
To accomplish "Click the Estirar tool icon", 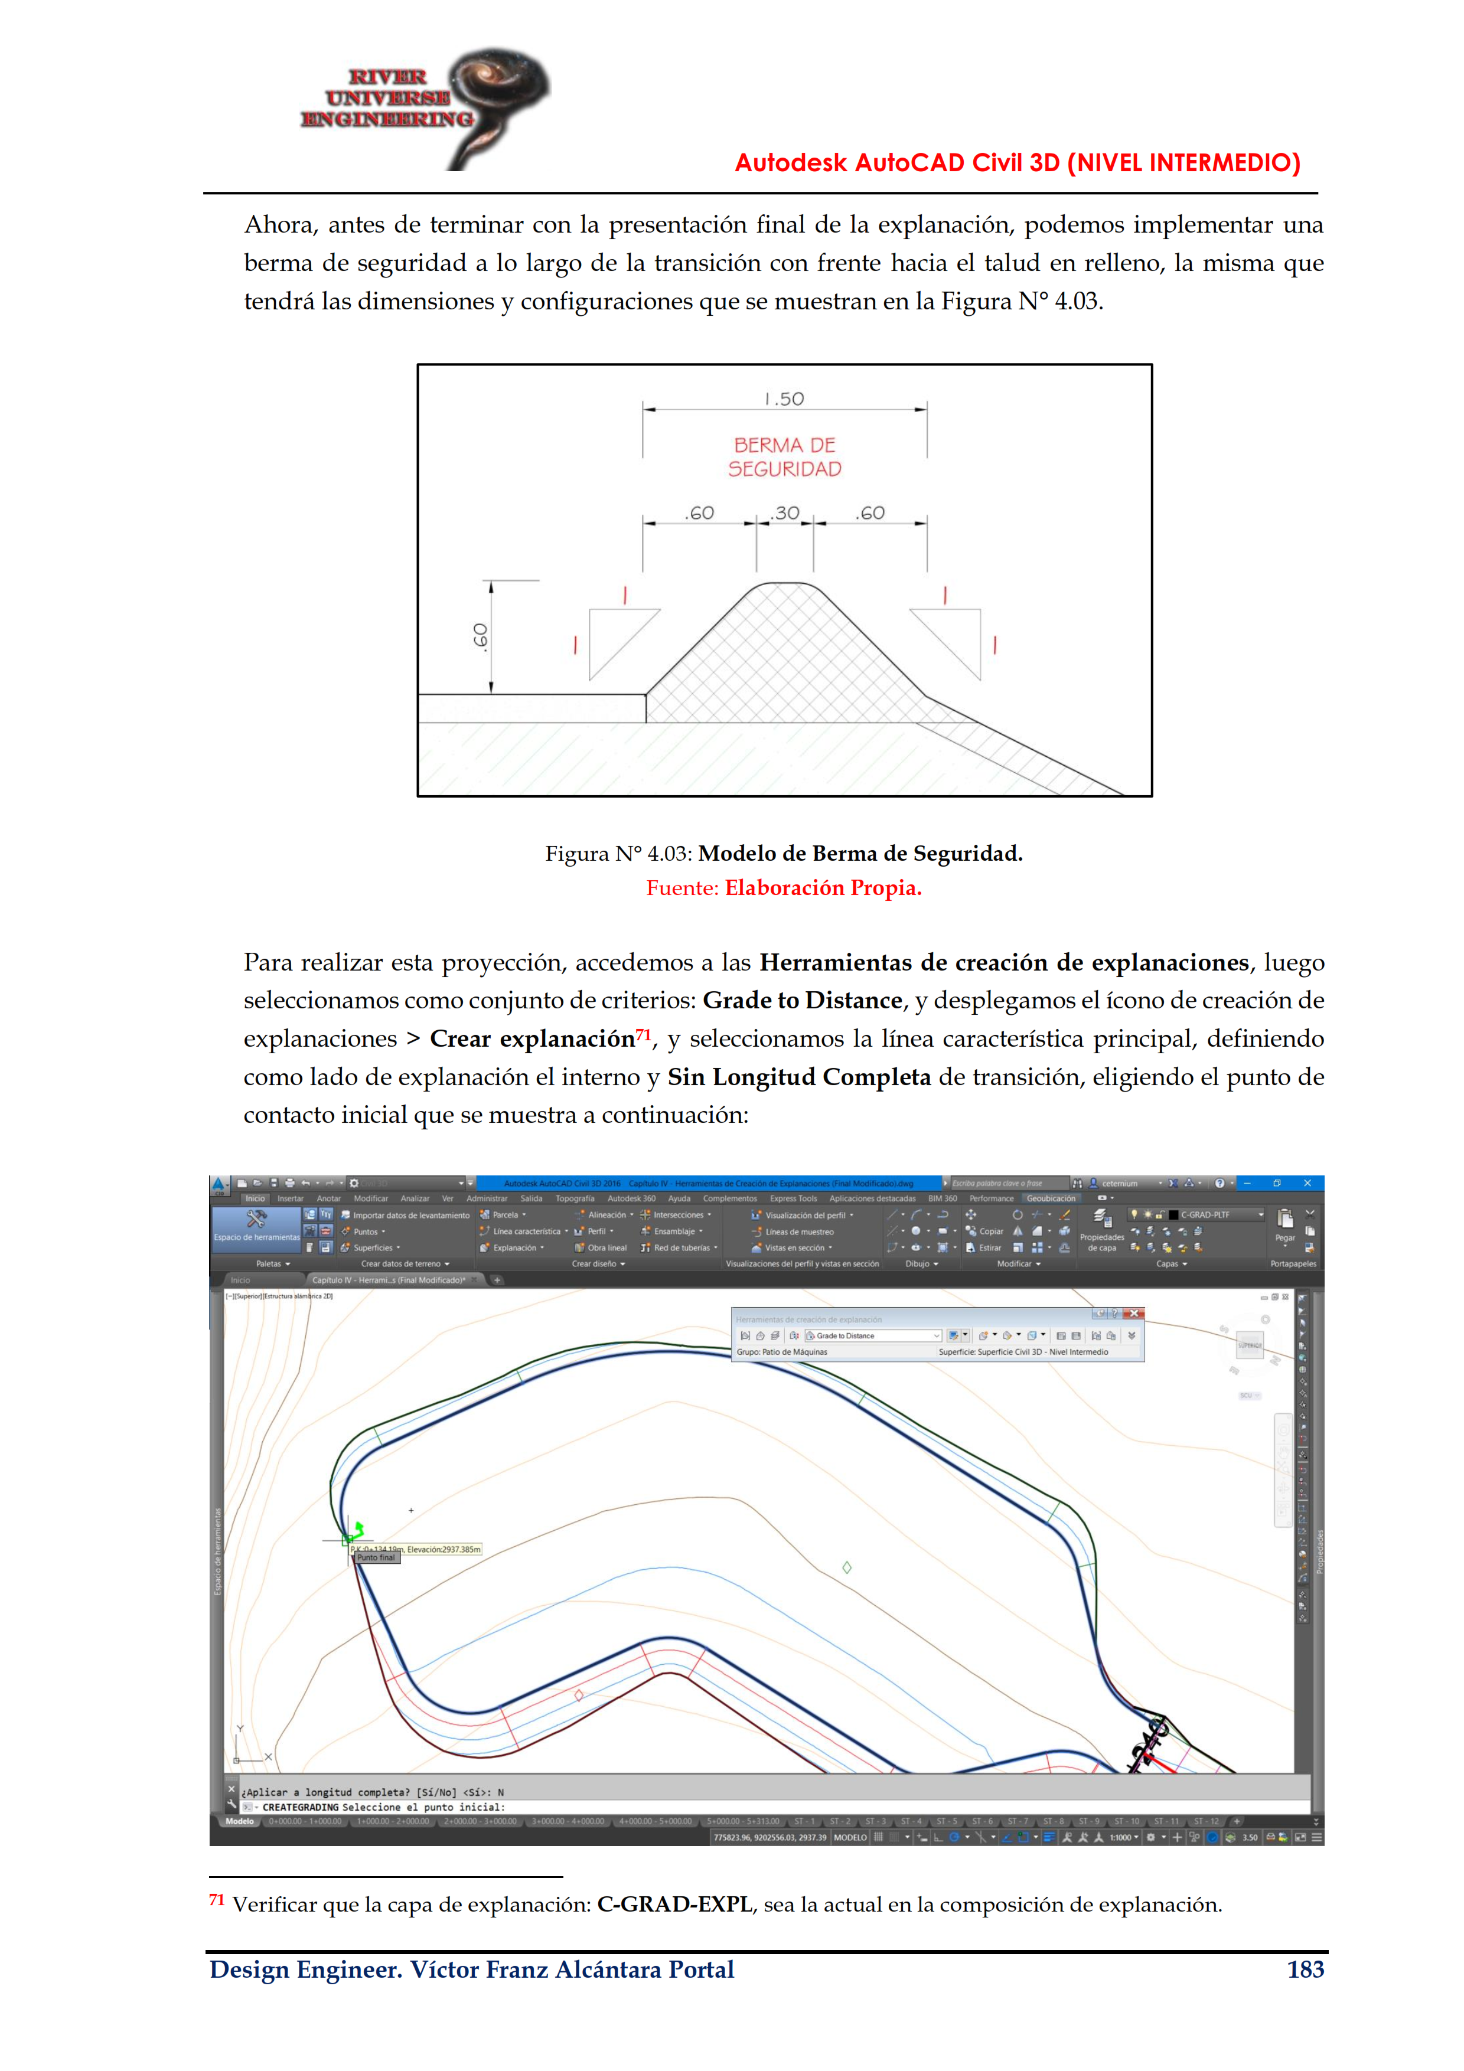I will coord(971,1249).
